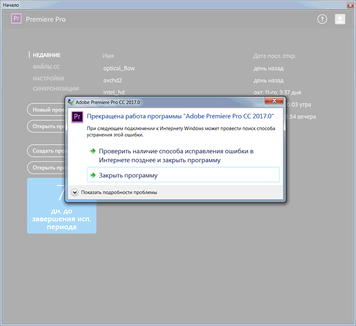Open the avchd2 recent project

113,80
